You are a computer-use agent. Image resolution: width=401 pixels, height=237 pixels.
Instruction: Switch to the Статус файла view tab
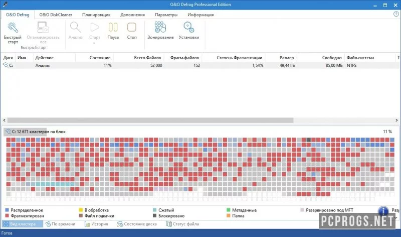click(x=182, y=224)
